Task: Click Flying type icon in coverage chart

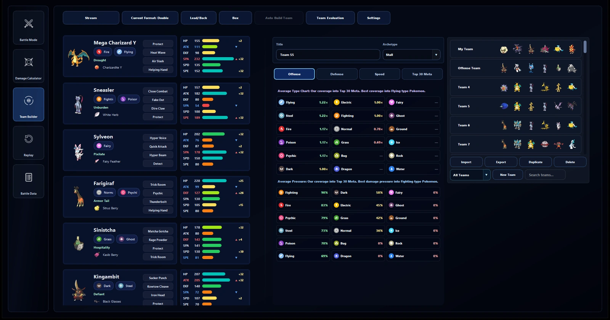Action: (x=281, y=102)
